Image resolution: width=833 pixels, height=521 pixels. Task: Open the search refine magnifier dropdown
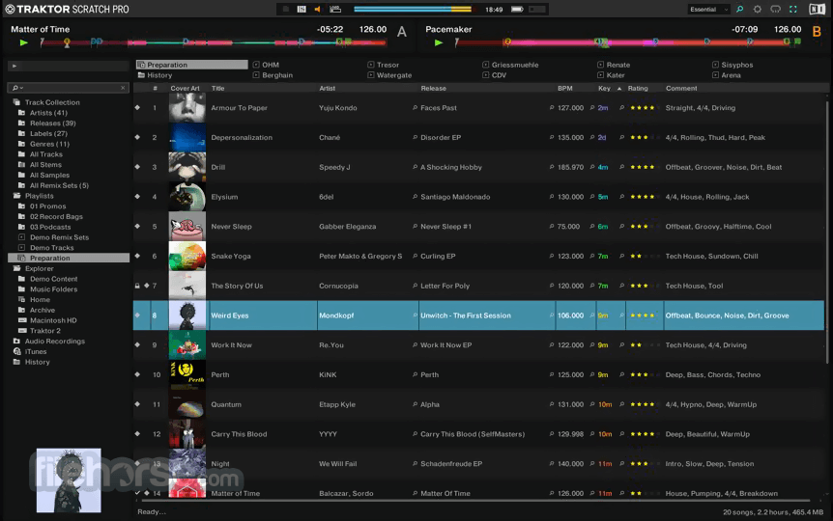17,88
